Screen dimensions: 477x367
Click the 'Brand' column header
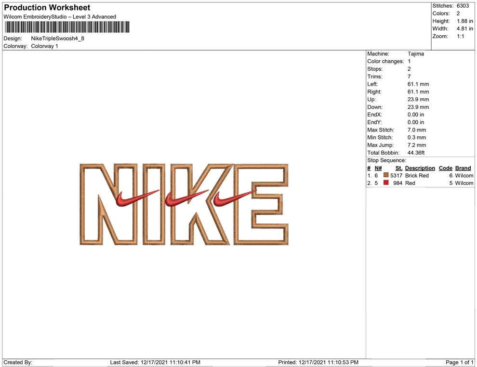tap(463, 168)
